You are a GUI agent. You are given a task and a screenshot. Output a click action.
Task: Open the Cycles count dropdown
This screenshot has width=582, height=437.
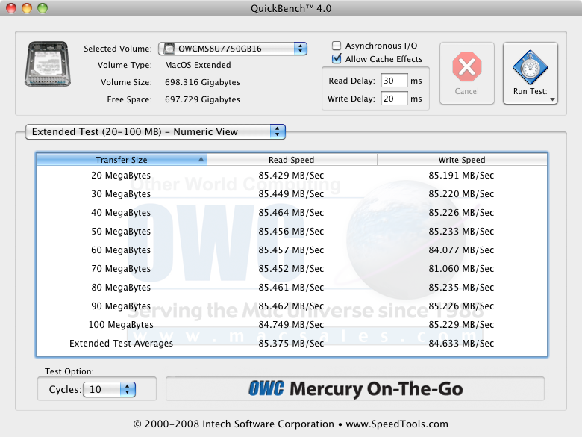tap(109, 389)
